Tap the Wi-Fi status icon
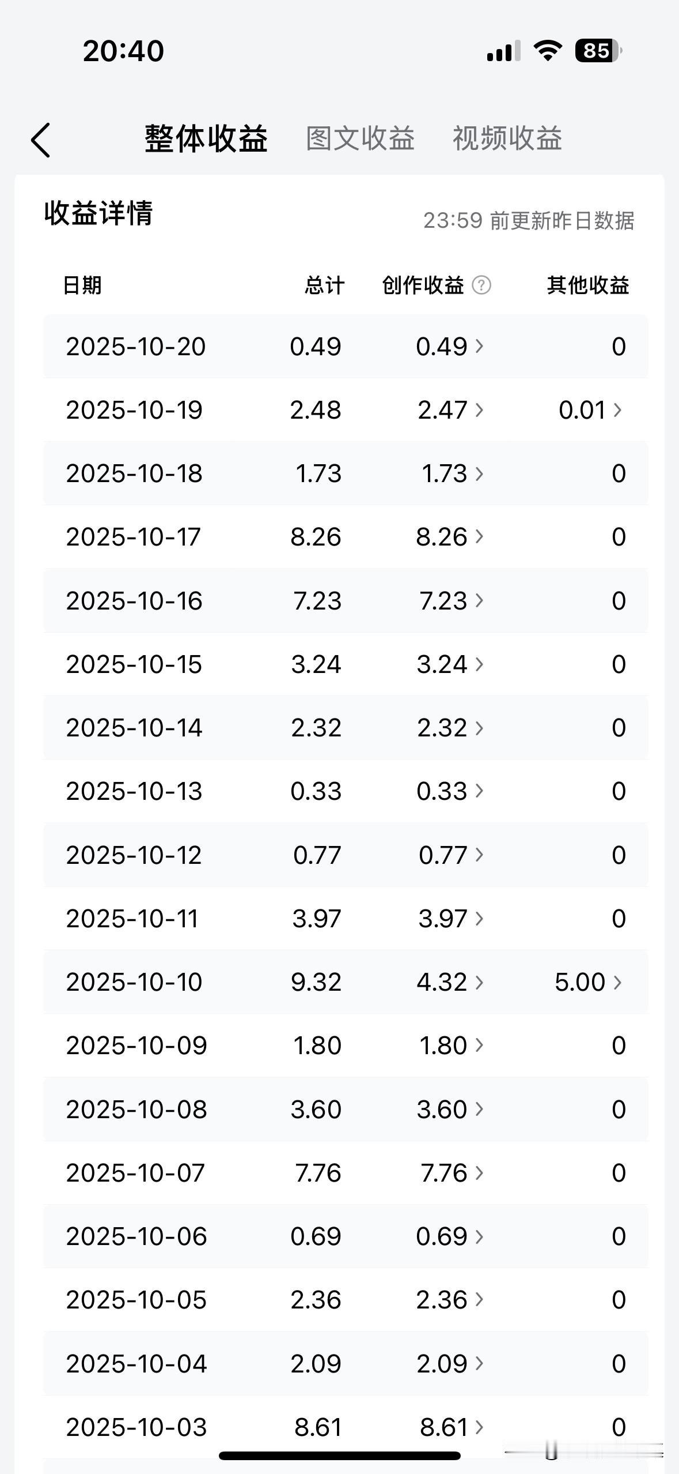Screen dimensions: 679x1474 (x=548, y=51)
